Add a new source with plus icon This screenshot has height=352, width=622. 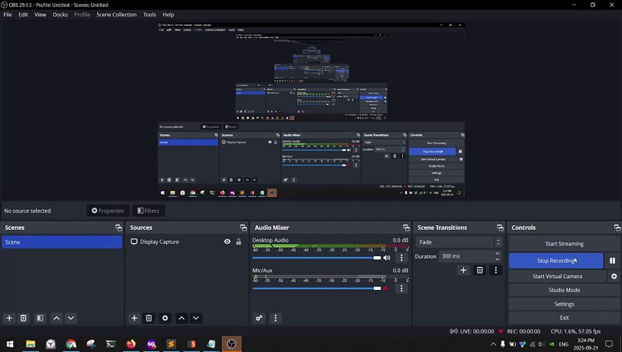click(134, 318)
